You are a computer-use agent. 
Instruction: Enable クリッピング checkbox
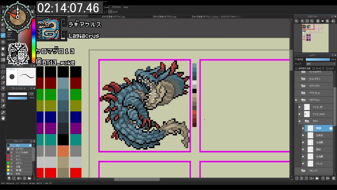point(314,69)
